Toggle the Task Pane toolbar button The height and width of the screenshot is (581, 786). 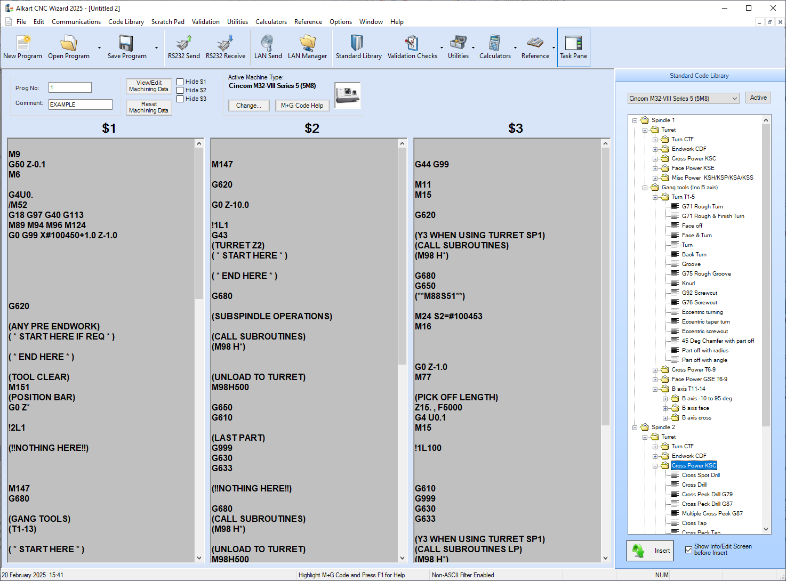click(574, 47)
